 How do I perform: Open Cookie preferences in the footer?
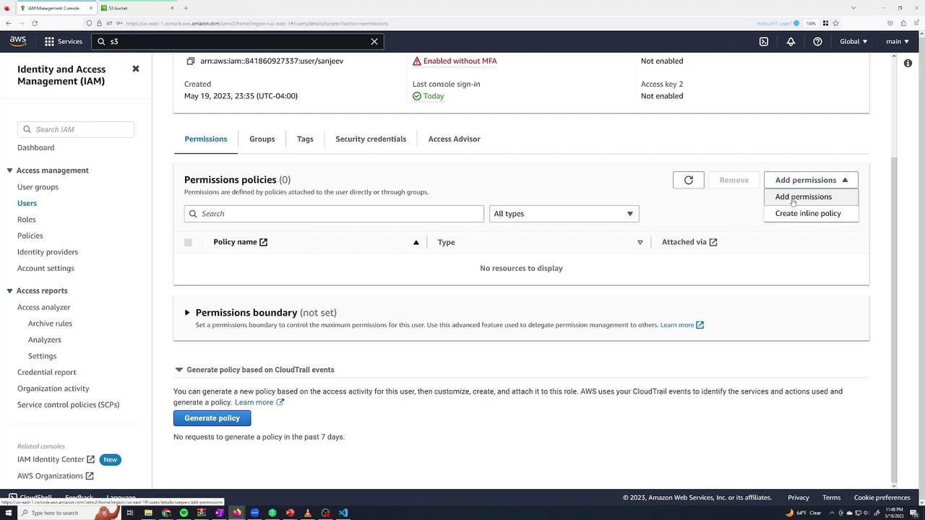point(882,498)
